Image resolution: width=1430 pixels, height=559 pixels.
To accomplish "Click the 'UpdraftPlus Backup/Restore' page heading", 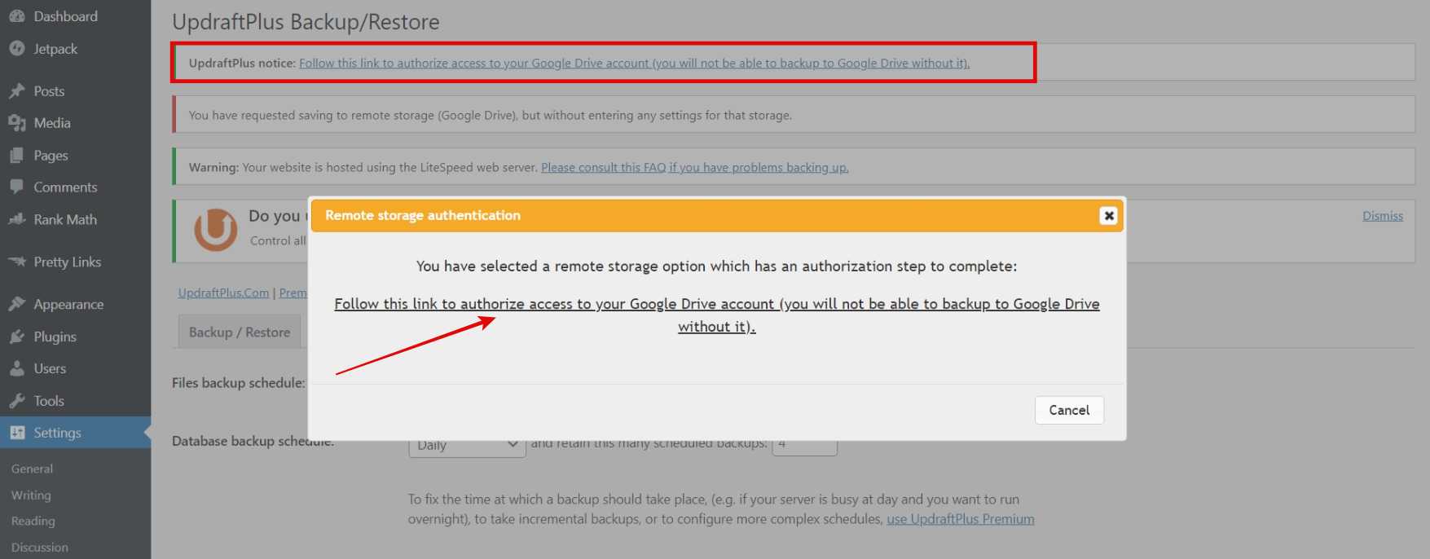I will [x=306, y=22].
